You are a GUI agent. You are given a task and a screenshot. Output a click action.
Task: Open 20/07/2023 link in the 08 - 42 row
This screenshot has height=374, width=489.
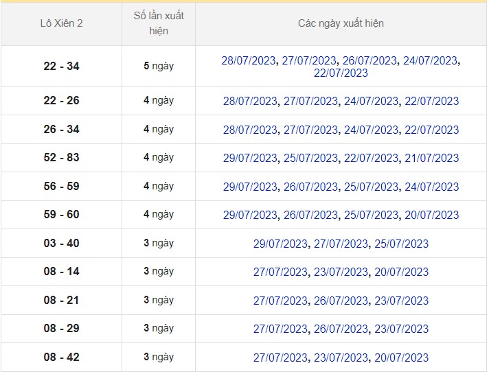tap(401, 358)
